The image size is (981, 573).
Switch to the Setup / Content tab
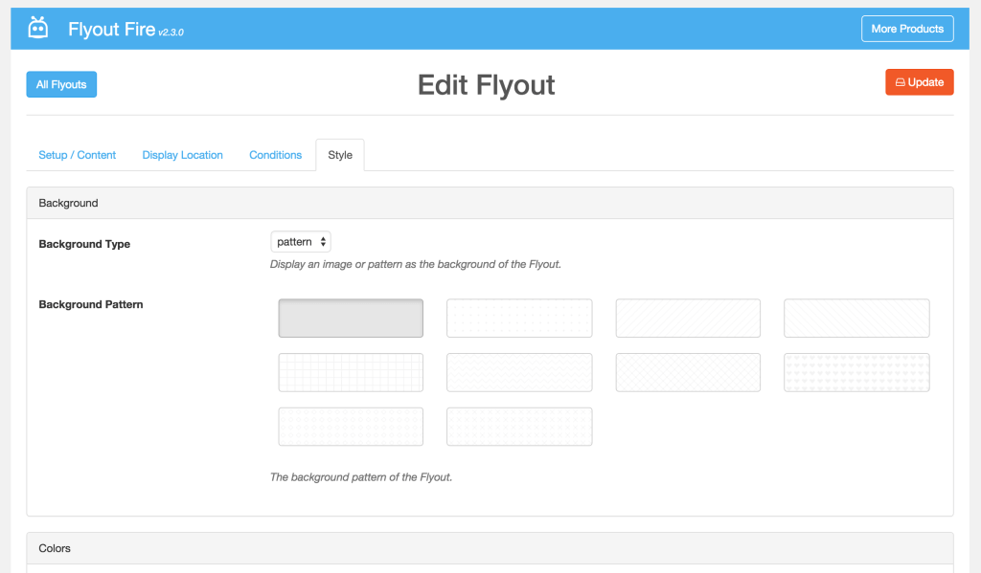click(78, 155)
